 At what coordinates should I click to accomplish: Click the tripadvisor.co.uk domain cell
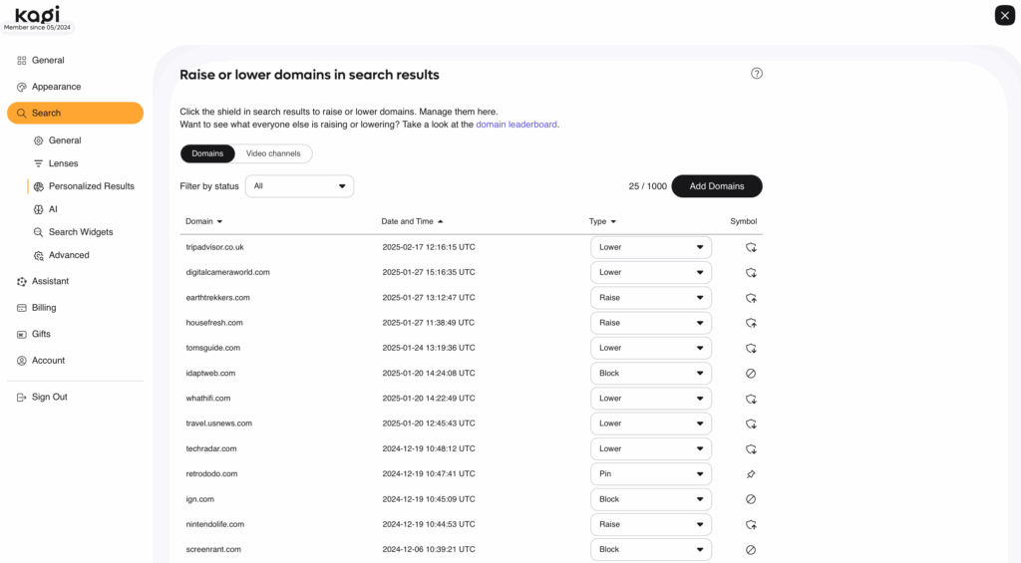215,247
